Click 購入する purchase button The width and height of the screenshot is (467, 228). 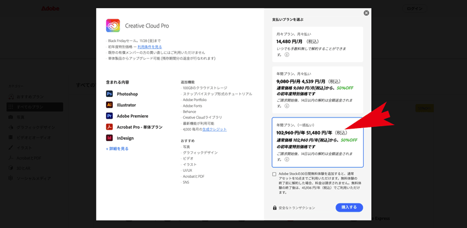point(349,208)
